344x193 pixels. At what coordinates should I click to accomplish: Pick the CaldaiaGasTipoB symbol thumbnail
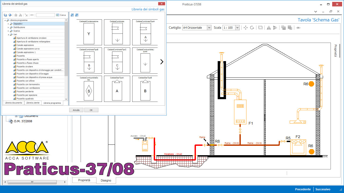coord(145,89)
